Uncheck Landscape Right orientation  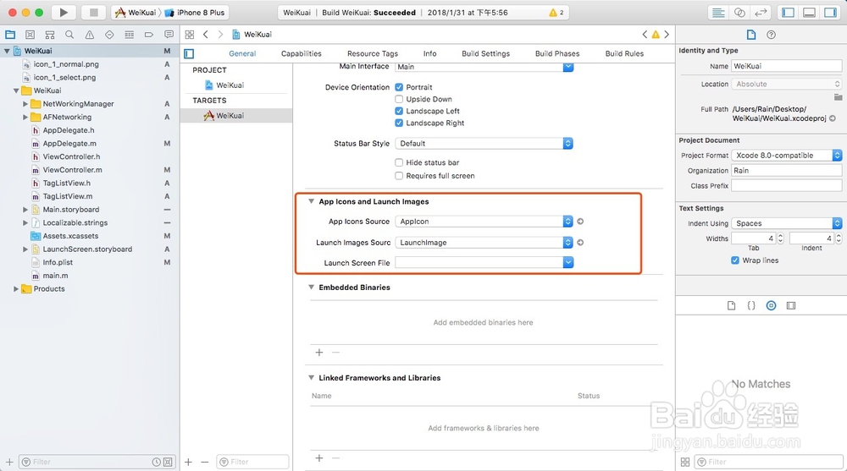click(399, 123)
